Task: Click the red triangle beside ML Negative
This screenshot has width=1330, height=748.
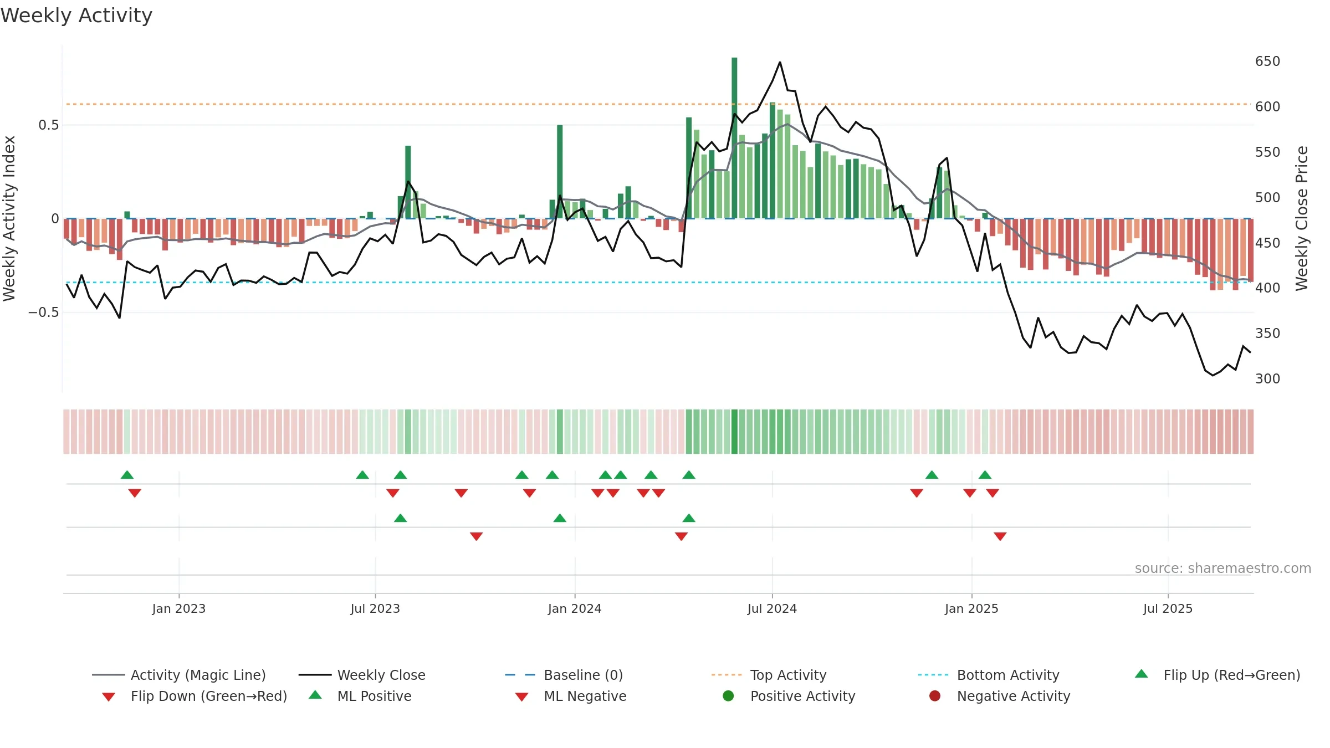Action: click(x=521, y=697)
